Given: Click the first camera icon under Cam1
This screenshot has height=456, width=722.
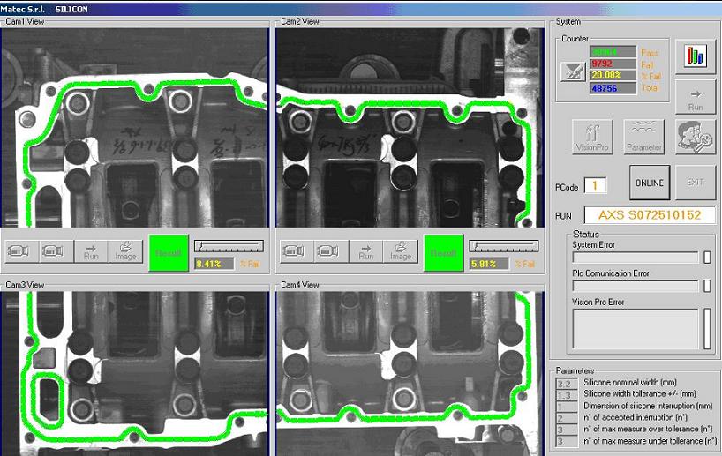Looking at the screenshot, I should (19, 250).
